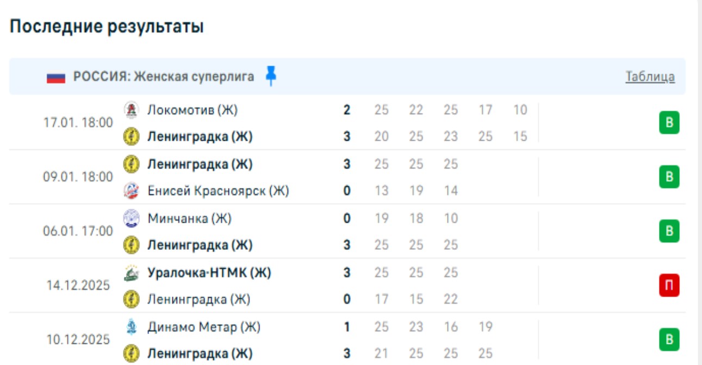The height and width of the screenshot is (365, 702).
Task: Open the Уралочка-НТМК (Ж) team name
Action: 209,273
